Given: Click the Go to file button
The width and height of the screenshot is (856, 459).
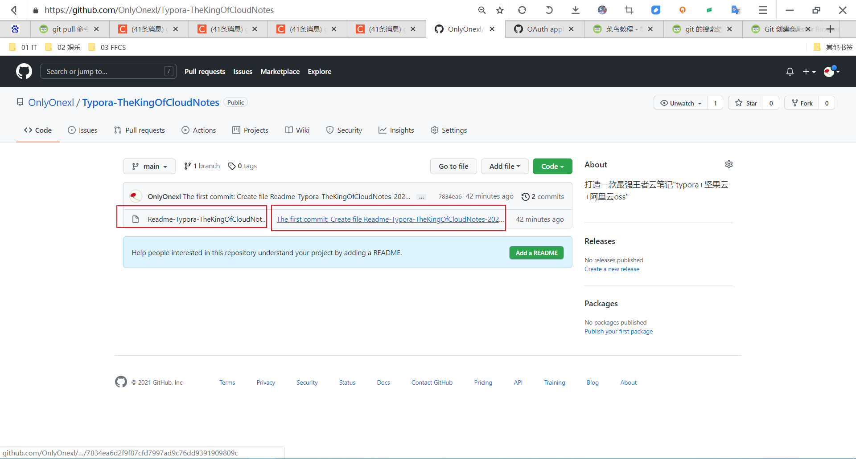Looking at the screenshot, I should click(x=453, y=166).
